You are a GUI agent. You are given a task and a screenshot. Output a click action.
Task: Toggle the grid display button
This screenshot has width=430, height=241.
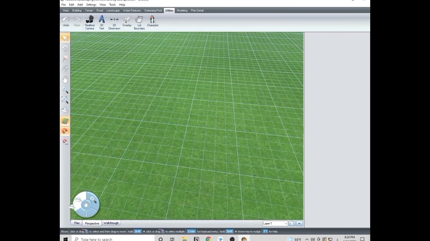point(65,121)
